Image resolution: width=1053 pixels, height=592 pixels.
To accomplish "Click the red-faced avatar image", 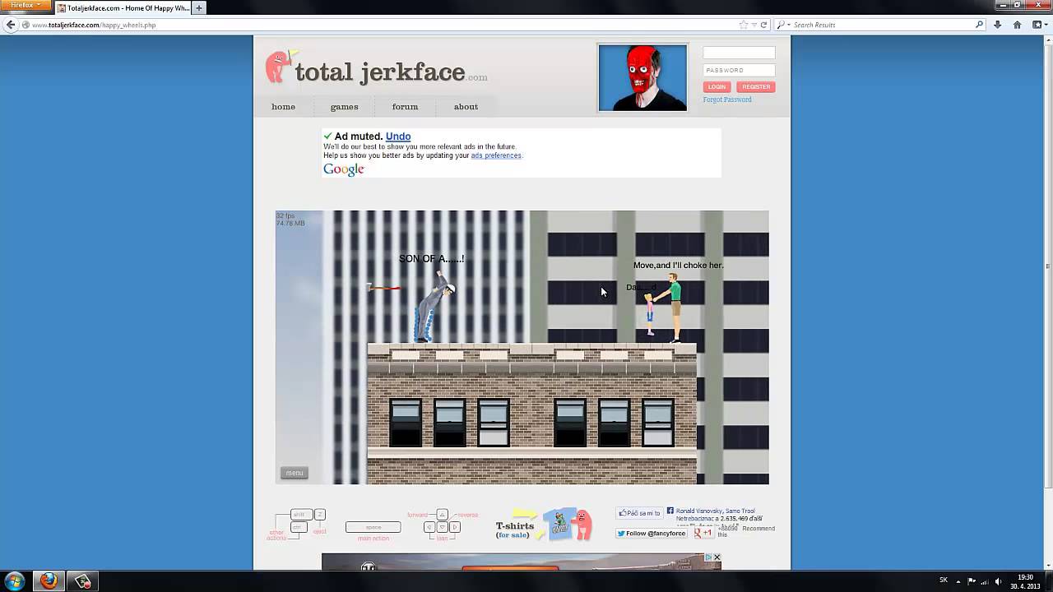I will [x=642, y=77].
